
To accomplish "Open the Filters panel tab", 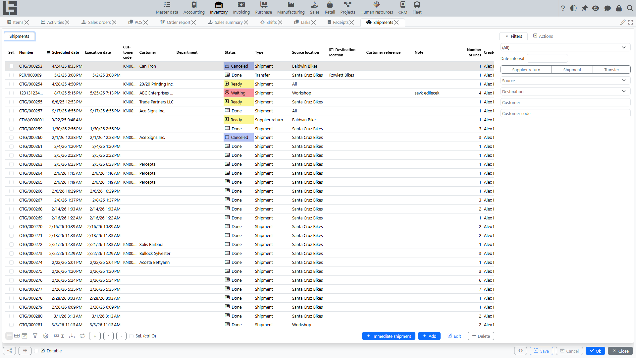I will point(514,36).
